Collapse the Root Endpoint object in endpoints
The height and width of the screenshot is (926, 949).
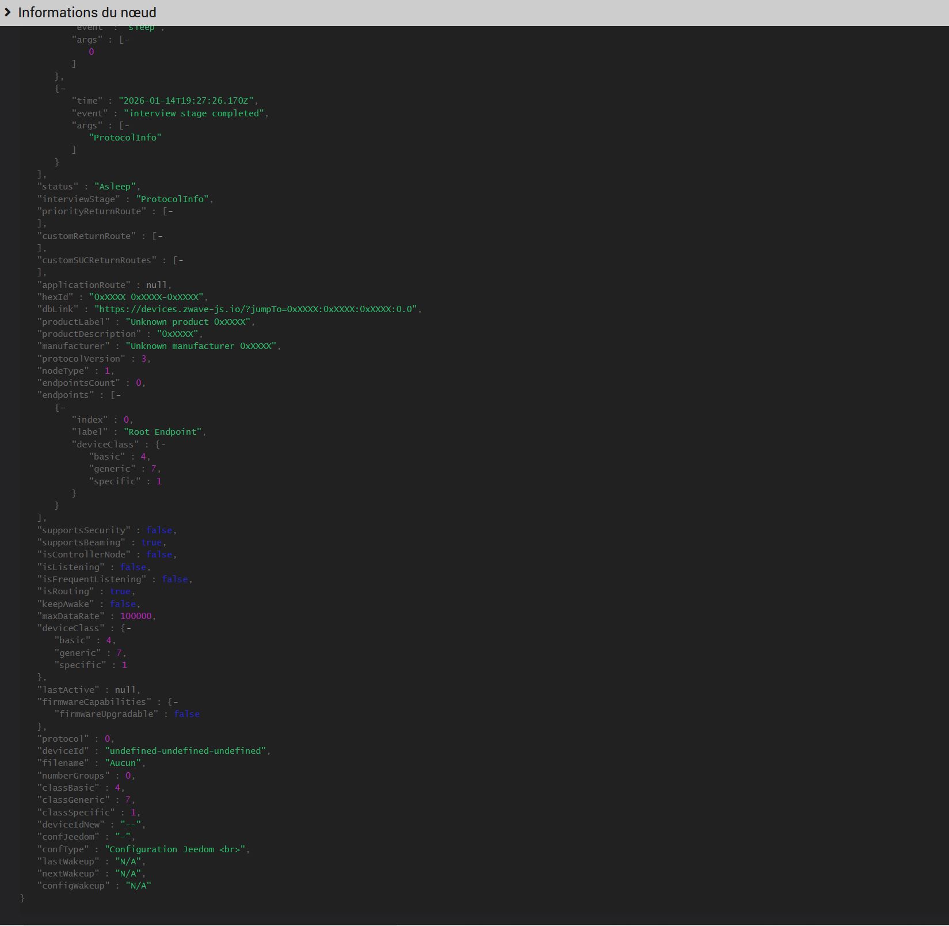(x=62, y=408)
